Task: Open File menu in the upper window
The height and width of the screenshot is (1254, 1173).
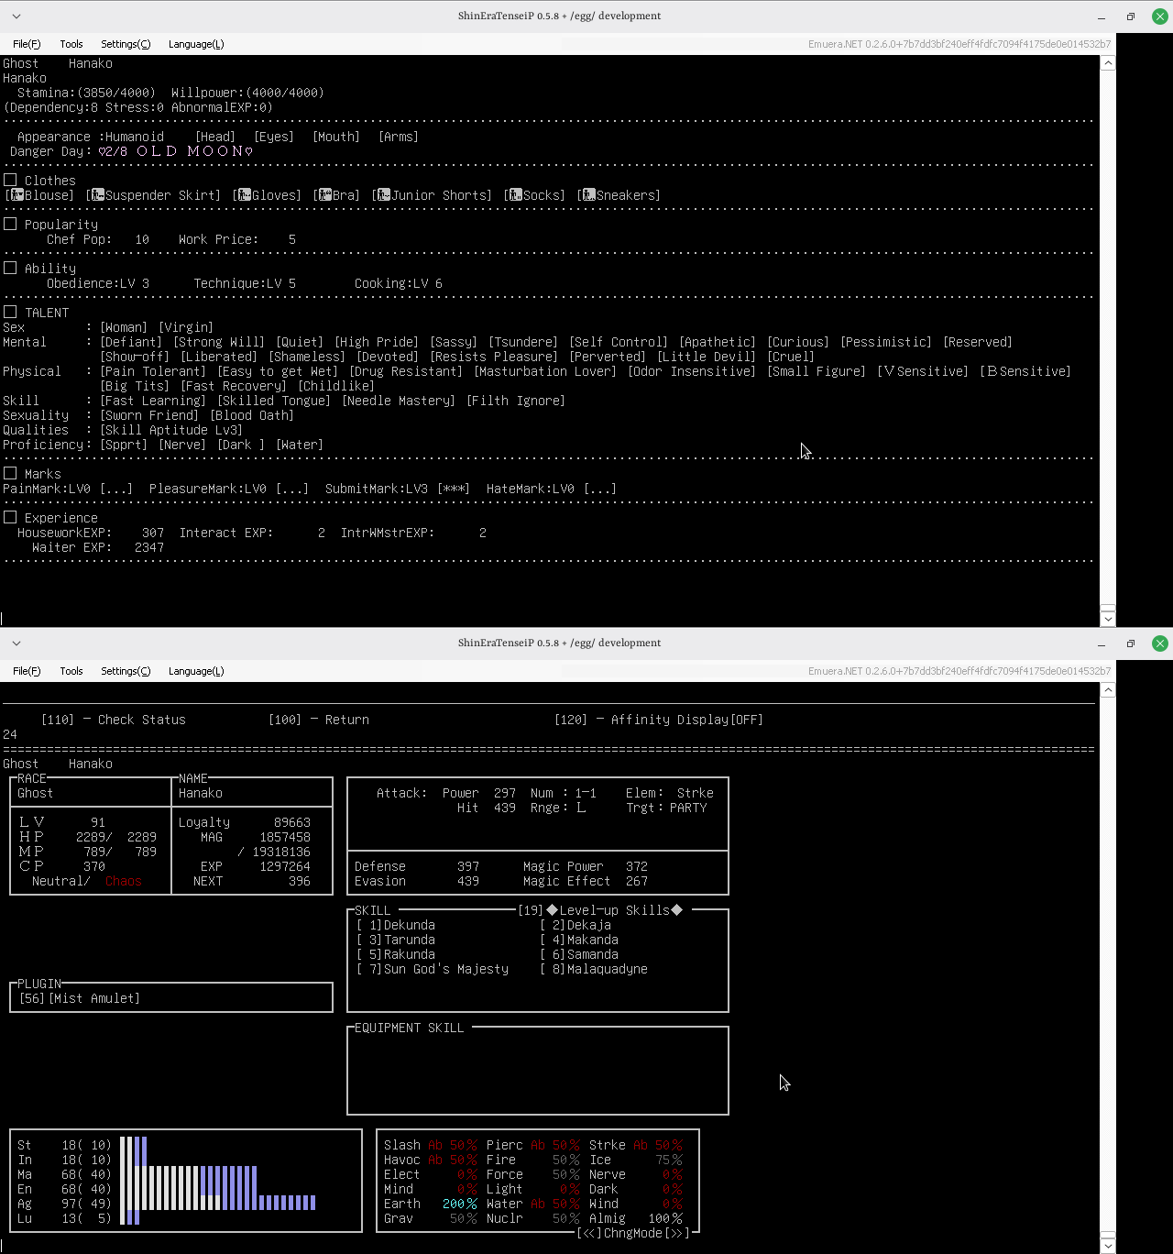Action: click(27, 44)
